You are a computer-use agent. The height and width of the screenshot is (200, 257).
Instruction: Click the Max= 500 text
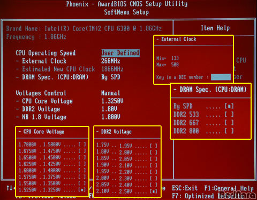click(x=168, y=65)
